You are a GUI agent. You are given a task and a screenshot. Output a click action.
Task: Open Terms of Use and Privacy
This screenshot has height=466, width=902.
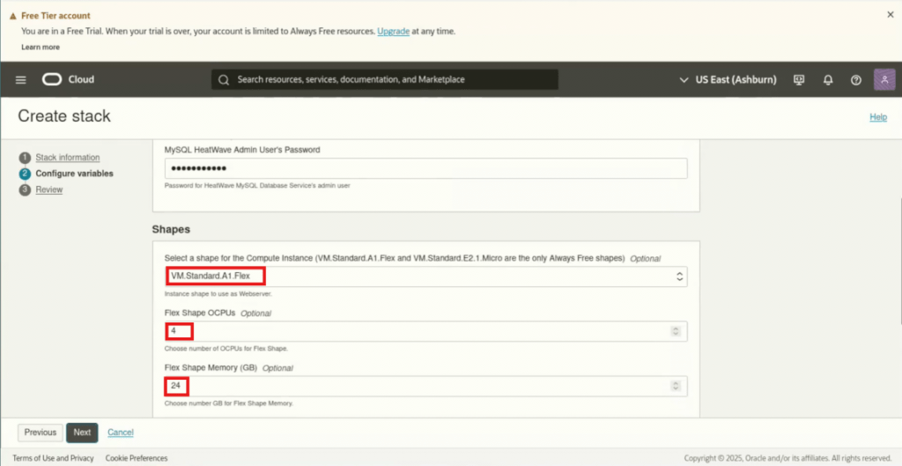[53, 458]
